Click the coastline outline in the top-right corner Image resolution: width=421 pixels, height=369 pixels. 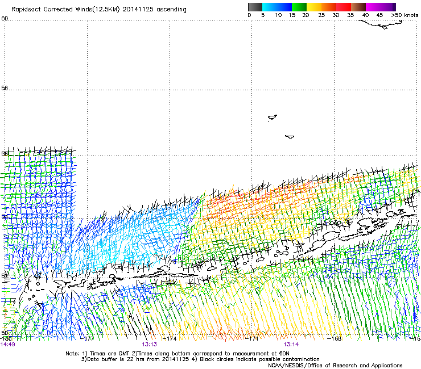point(381,24)
